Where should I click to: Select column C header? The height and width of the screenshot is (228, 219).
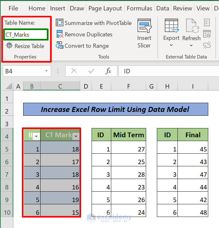coord(60,86)
